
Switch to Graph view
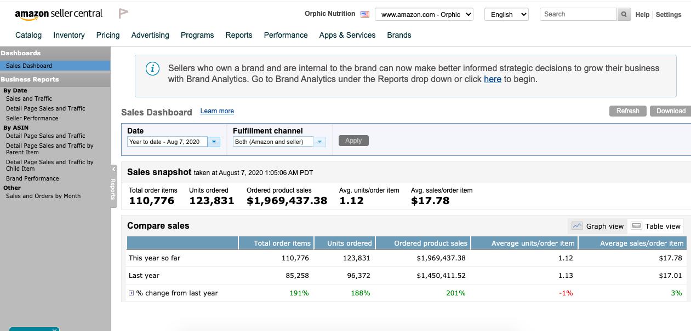tap(598, 226)
